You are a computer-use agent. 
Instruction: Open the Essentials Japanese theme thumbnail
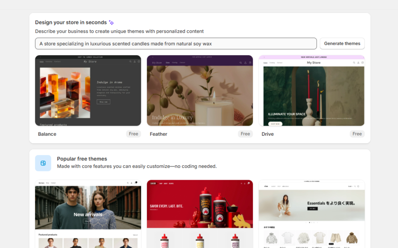coord(312,214)
